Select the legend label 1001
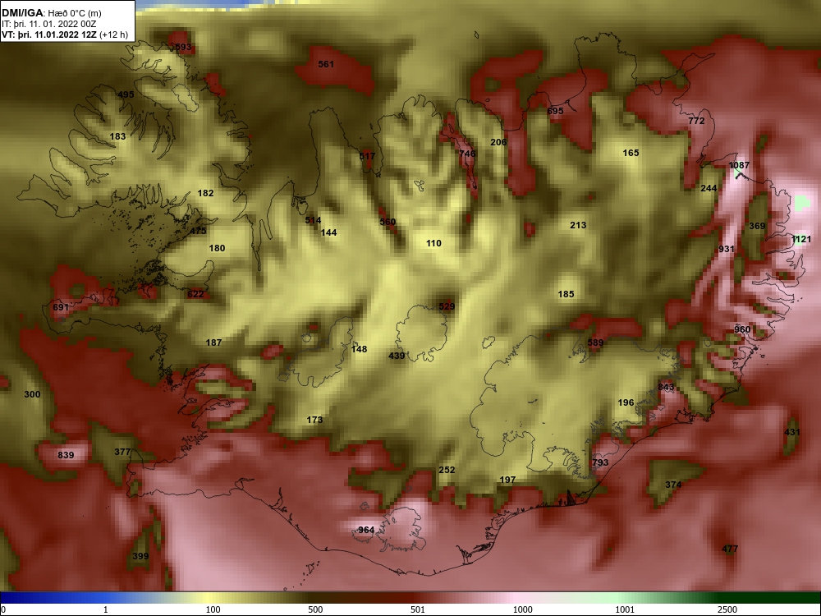The width and height of the screenshot is (821, 616). point(625,609)
